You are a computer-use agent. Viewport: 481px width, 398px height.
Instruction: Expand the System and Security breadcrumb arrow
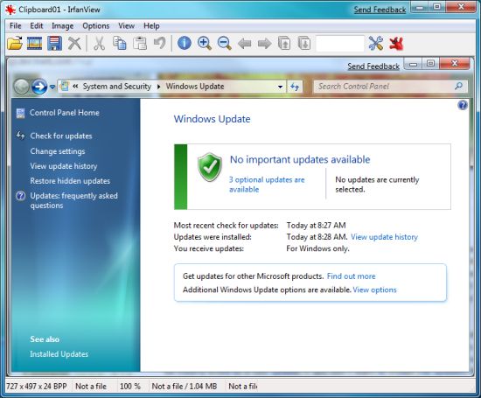[158, 87]
